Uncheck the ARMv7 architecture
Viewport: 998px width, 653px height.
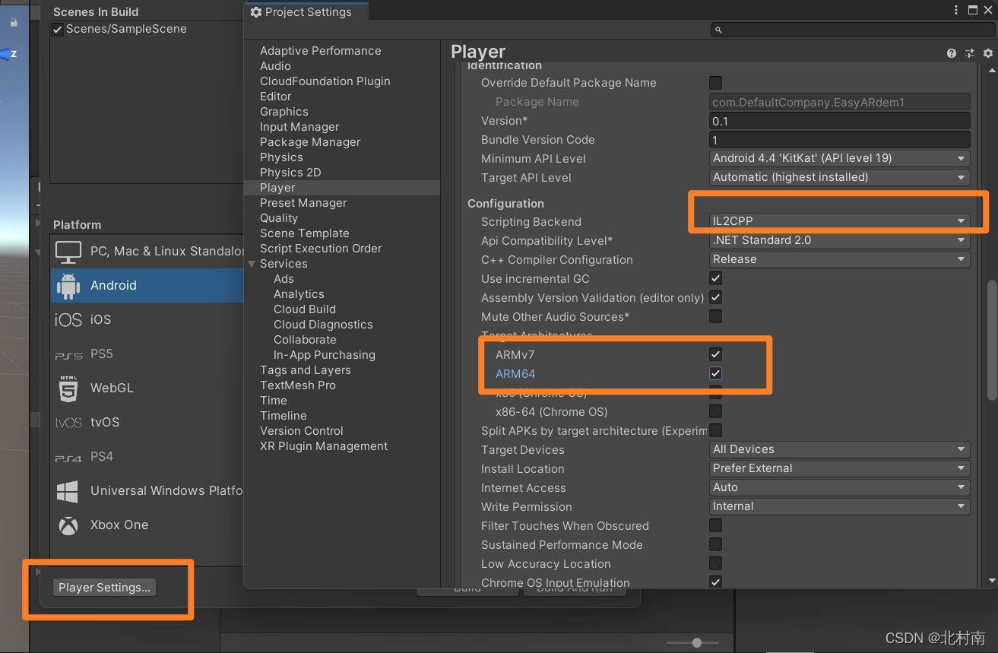(x=715, y=355)
